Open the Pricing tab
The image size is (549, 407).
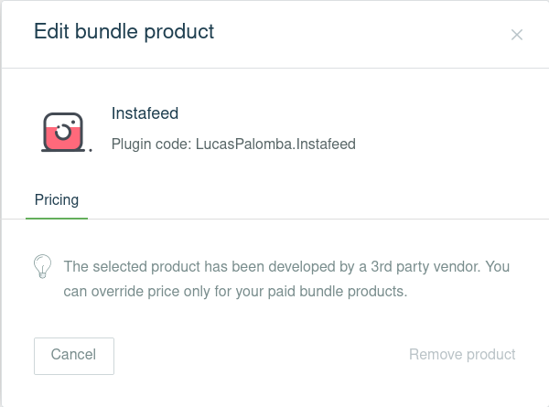[57, 199]
